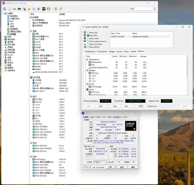Open the SPD tab in CPU-Z
Screen dimensions: 194x185
(x=104, y=117)
